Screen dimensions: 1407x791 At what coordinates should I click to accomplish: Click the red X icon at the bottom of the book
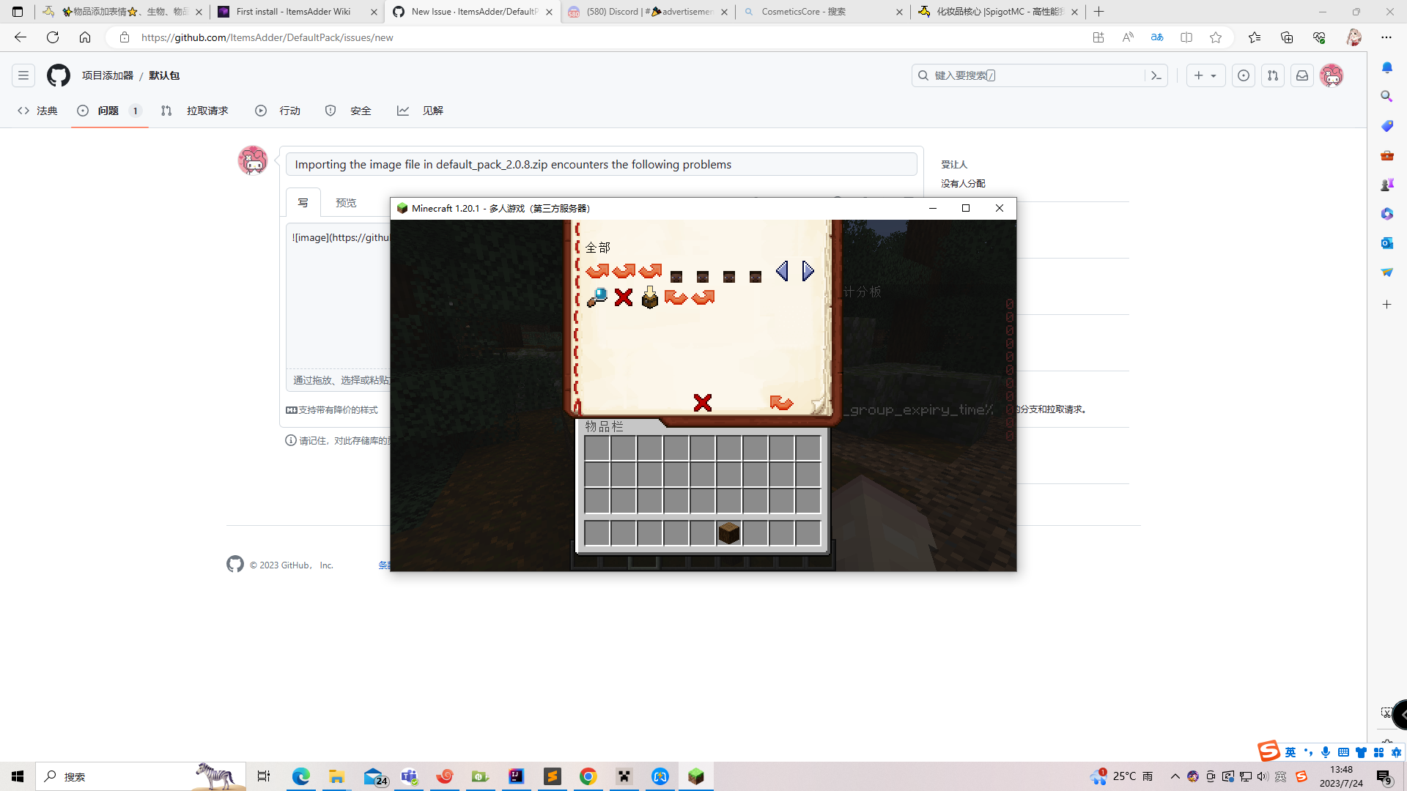point(702,402)
